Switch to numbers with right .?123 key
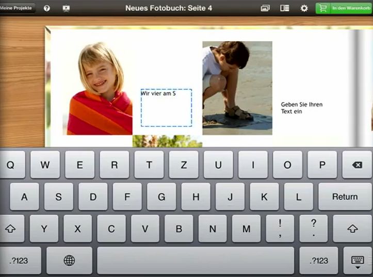The width and height of the screenshot is (373, 277). pyautogui.click(x=319, y=260)
